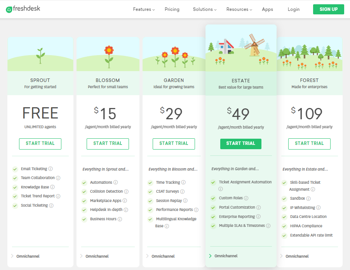Click the Freshdesk logo
Viewport: 350px width, 270px height.
click(23, 9)
